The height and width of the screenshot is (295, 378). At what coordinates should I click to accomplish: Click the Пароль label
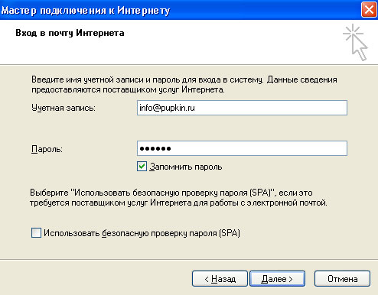click(47, 149)
